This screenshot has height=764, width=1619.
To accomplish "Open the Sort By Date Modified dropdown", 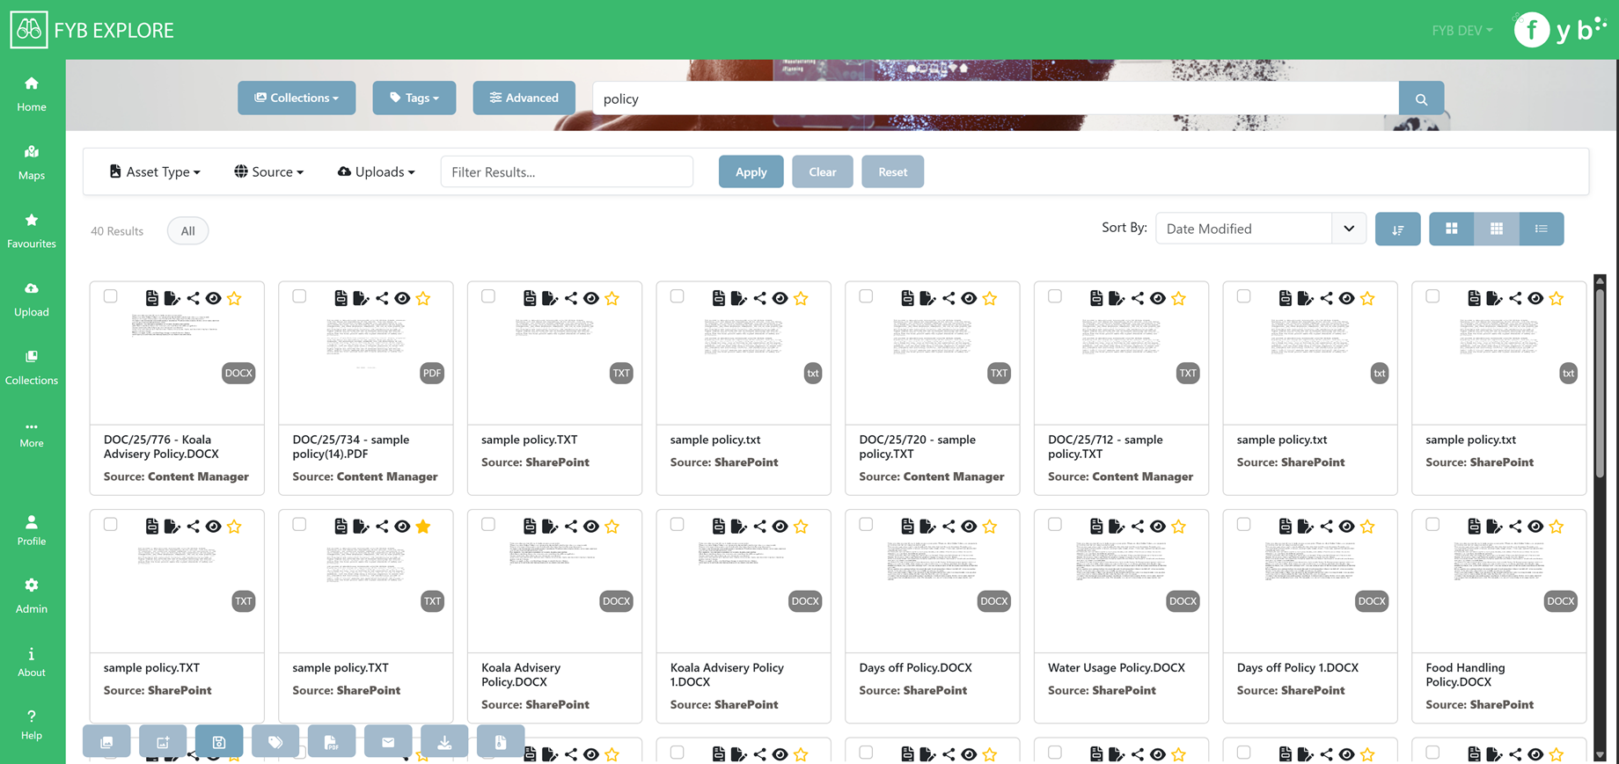I will coord(1260,229).
